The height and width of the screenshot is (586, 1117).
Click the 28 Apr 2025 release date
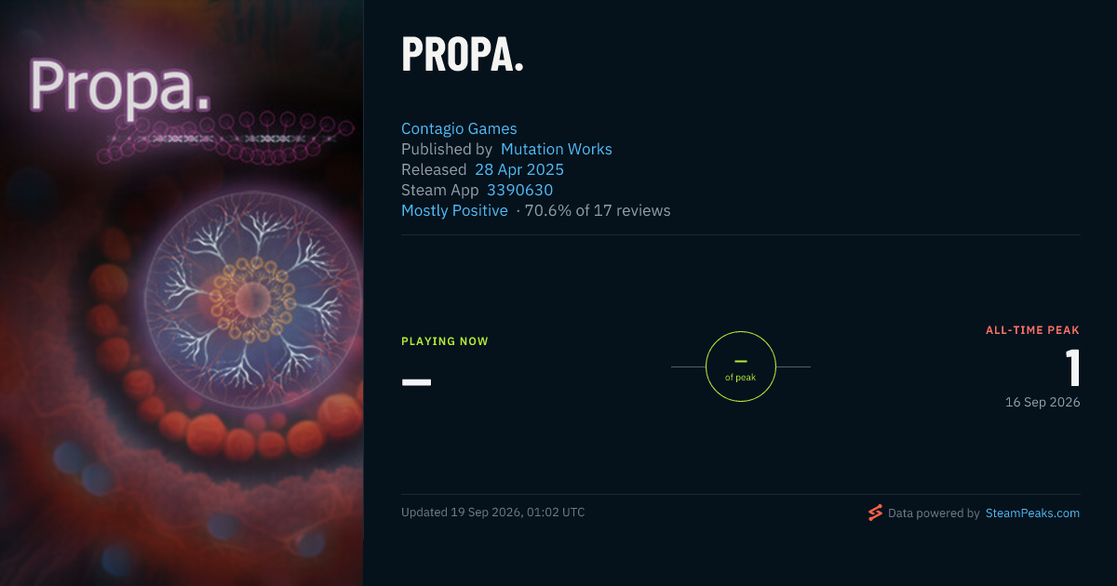[x=519, y=169]
